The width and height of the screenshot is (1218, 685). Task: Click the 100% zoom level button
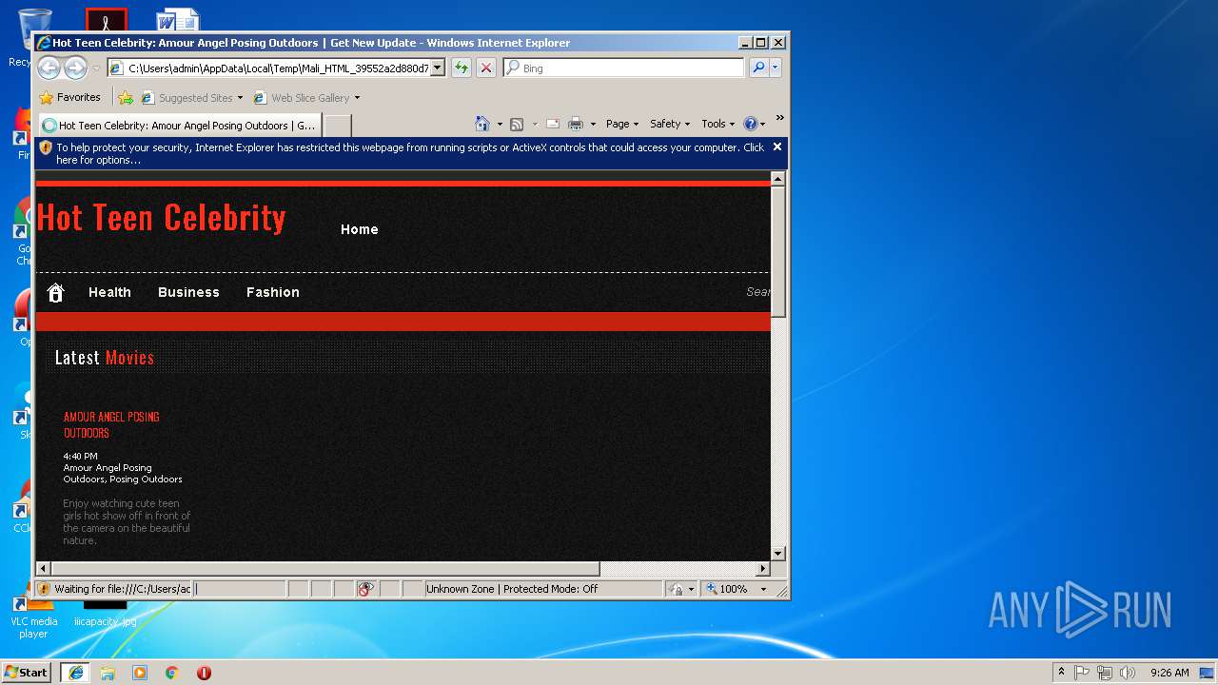point(727,589)
